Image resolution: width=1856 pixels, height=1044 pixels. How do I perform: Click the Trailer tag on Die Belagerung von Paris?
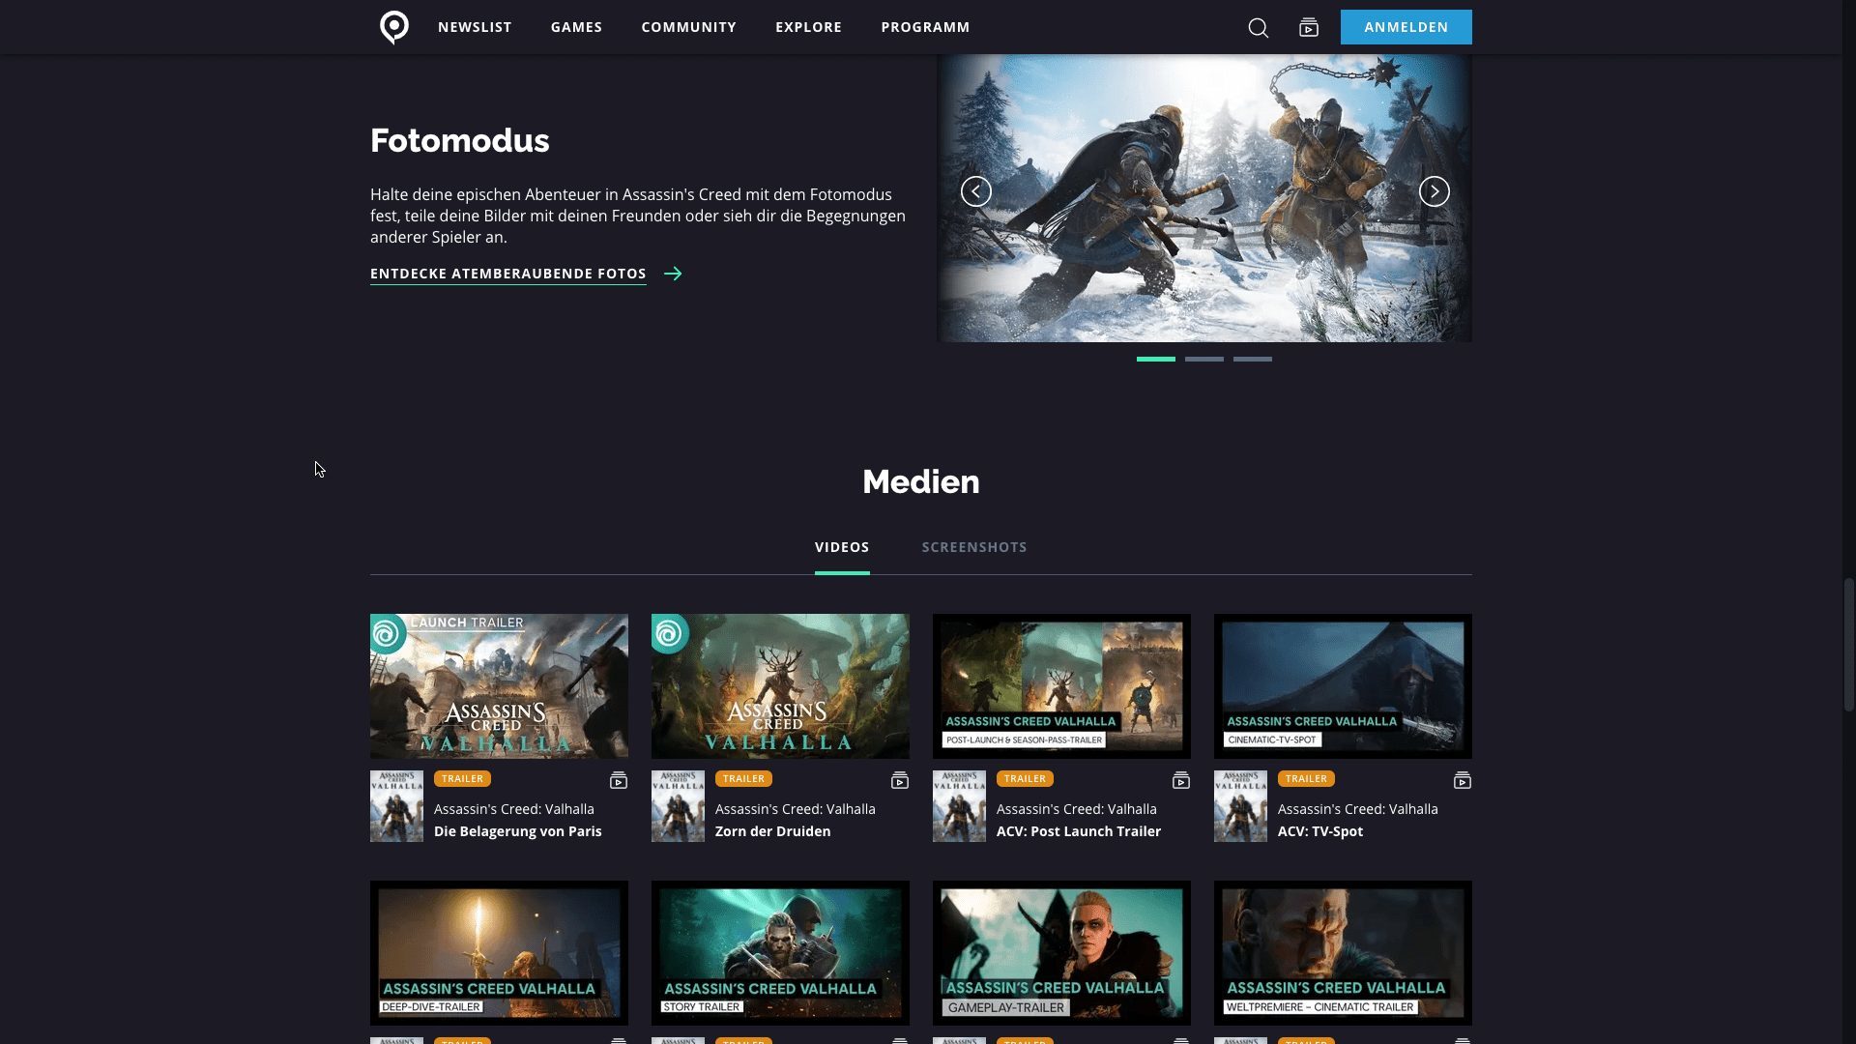(462, 779)
